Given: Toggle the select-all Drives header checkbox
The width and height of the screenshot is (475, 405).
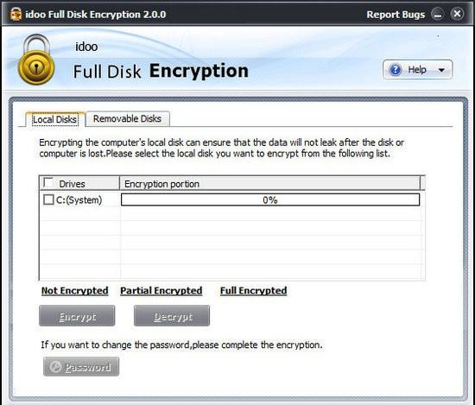Looking at the screenshot, I should (48, 183).
